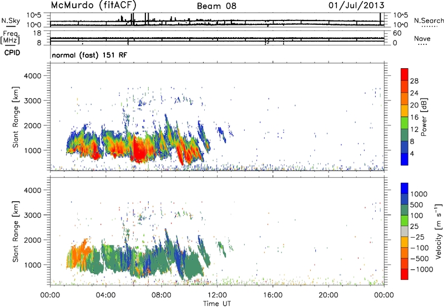Screen dimensions: 444x307
Task: Click the '20:00' time axis label
Action: tap(329, 295)
